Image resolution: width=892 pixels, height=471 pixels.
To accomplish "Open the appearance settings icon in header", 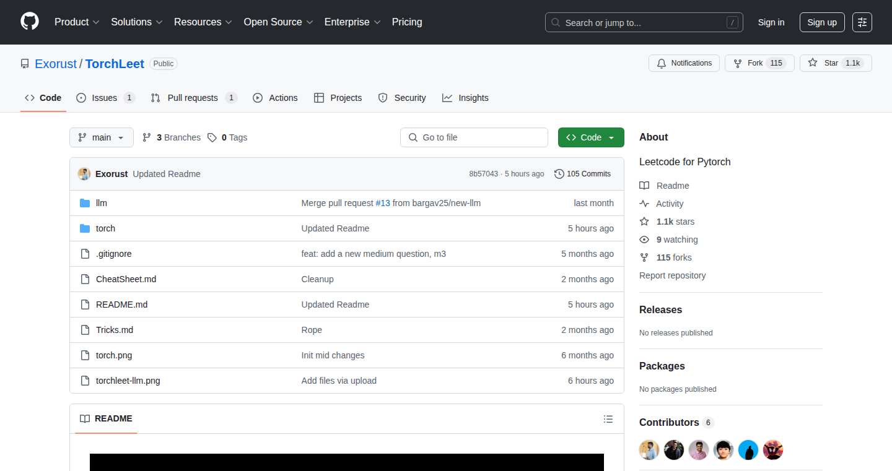I will 862,22.
